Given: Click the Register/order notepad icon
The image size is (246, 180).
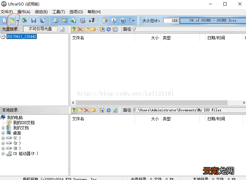Looking at the screenshot, I should pos(105,21).
